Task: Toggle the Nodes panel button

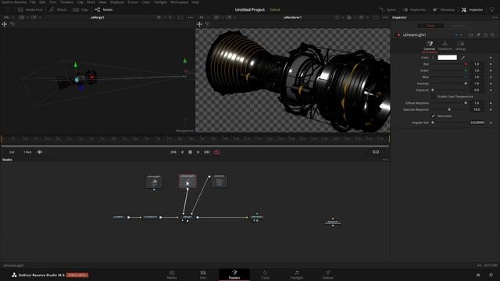Action: click(x=104, y=9)
